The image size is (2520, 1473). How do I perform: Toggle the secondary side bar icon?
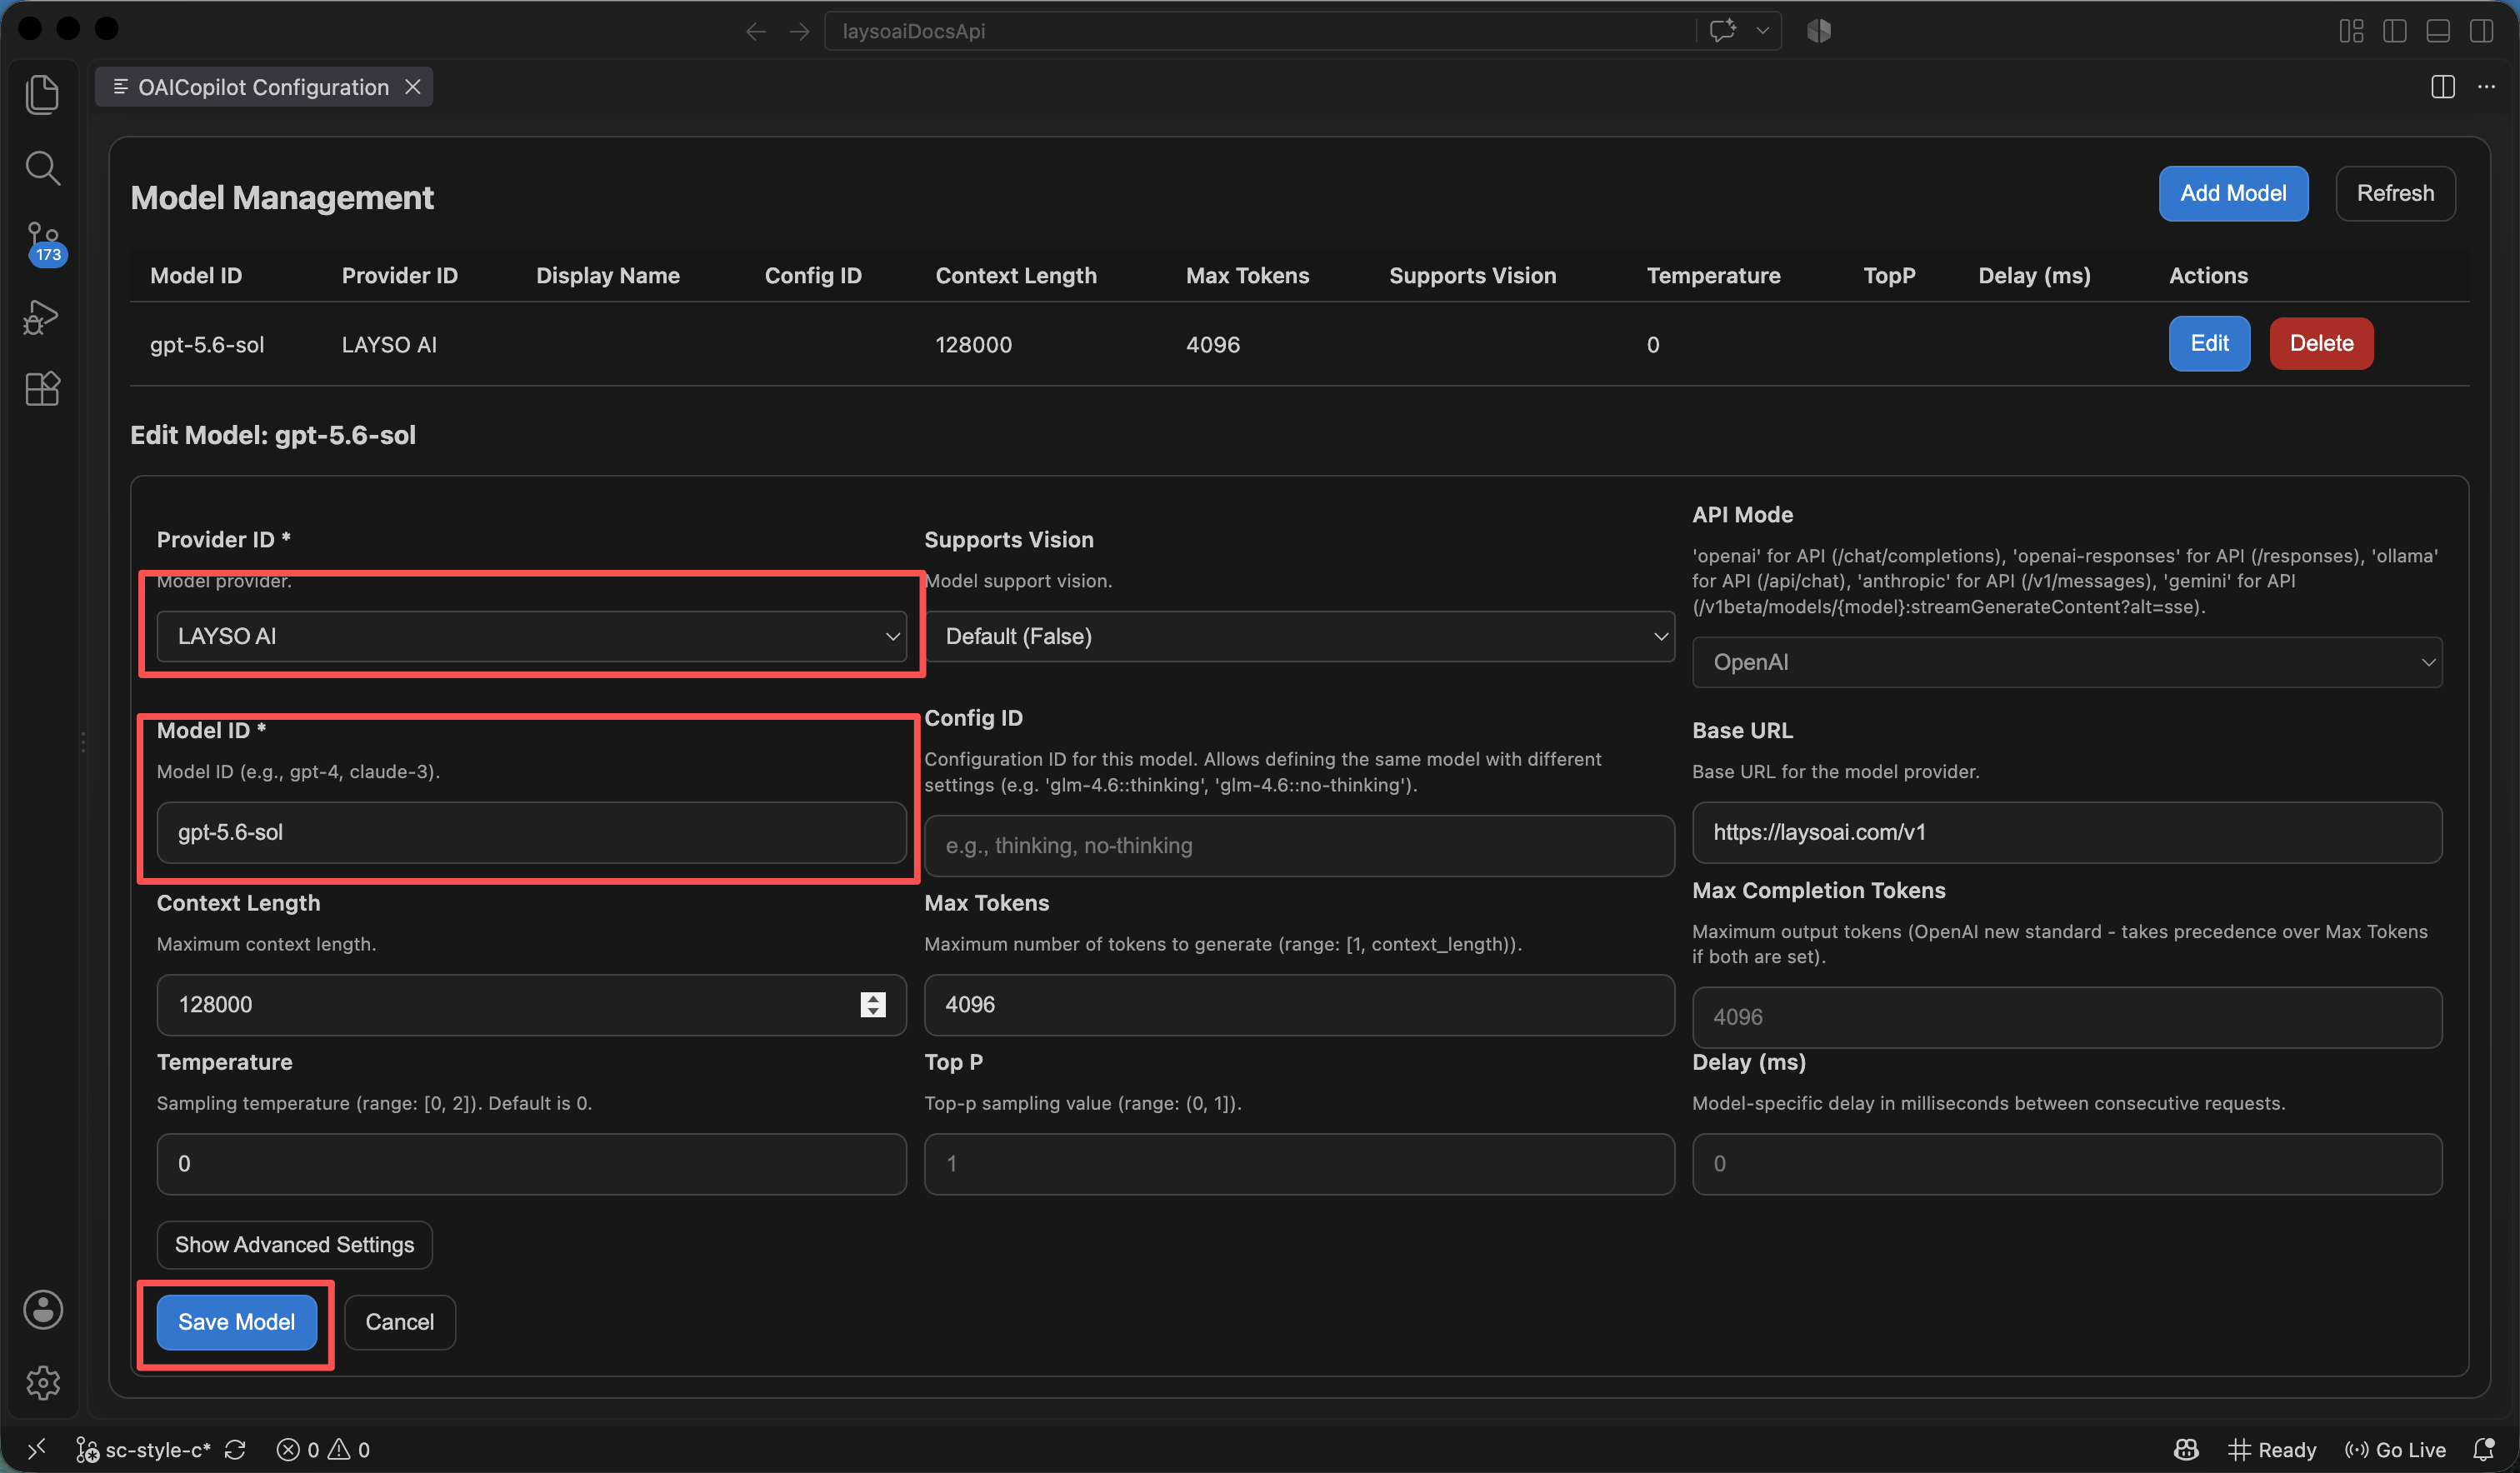coord(2481,31)
